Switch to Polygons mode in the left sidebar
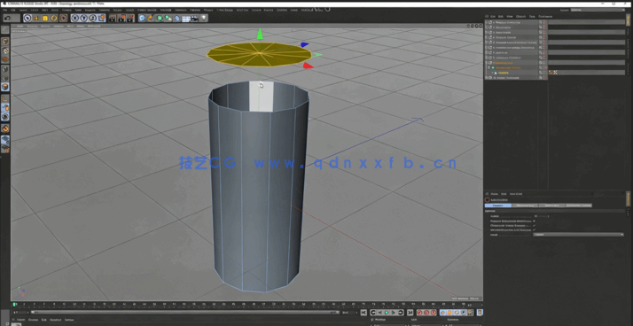The width and height of the screenshot is (633, 326). (5, 87)
